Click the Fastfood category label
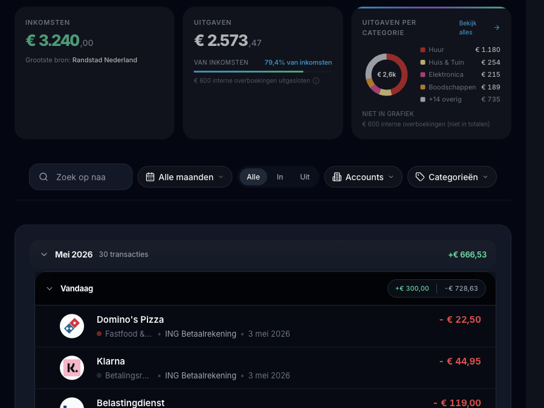The image size is (544, 408). [128, 334]
